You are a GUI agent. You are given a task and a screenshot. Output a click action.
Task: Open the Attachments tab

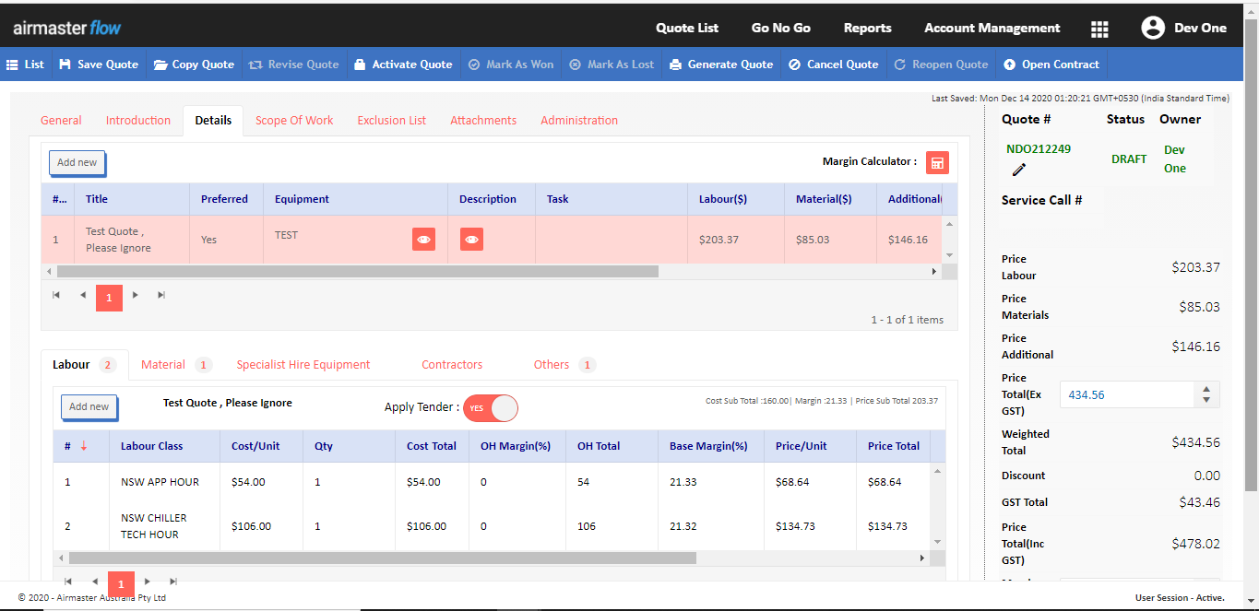click(x=483, y=120)
